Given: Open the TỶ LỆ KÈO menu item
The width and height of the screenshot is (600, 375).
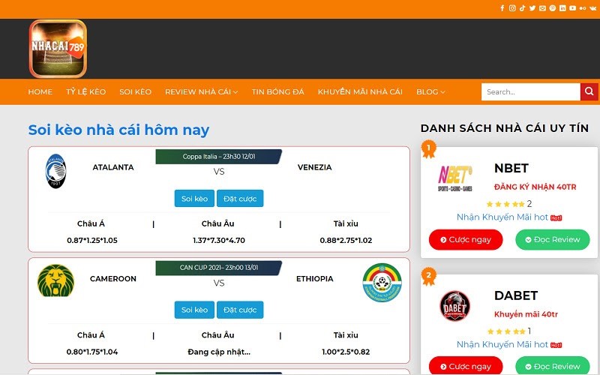Looking at the screenshot, I should [85, 92].
